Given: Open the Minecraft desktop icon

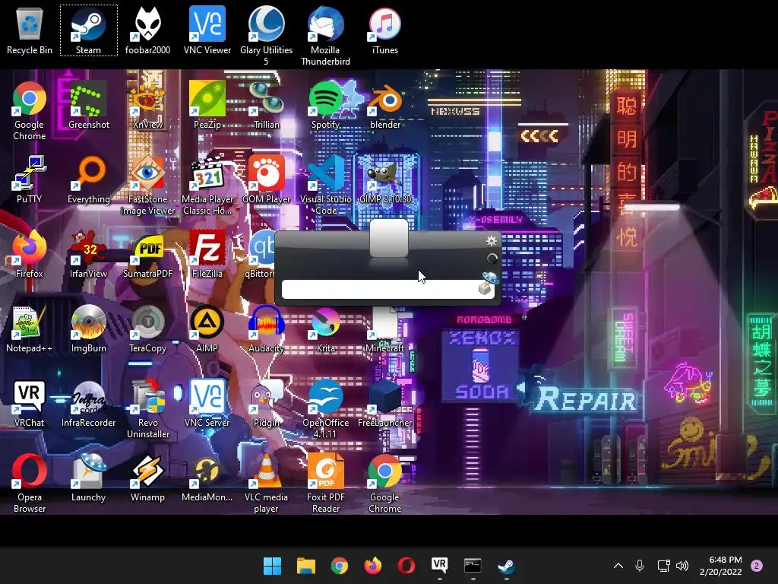Looking at the screenshot, I should 385,328.
